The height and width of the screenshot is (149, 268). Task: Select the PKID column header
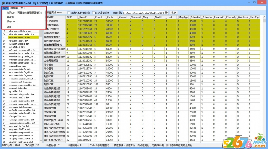[x=71, y=17]
